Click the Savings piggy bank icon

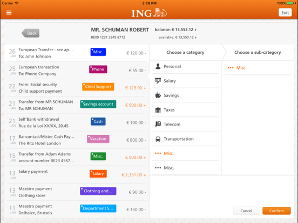(158, 95)
